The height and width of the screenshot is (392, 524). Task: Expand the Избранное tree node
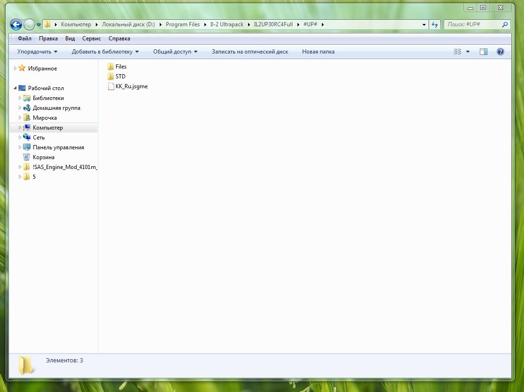15,68
